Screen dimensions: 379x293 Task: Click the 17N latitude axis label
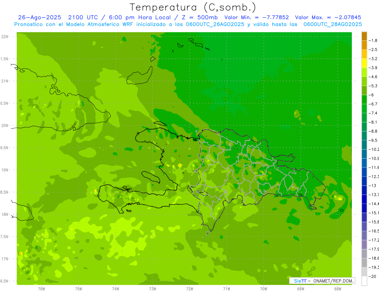pos(5,259)
